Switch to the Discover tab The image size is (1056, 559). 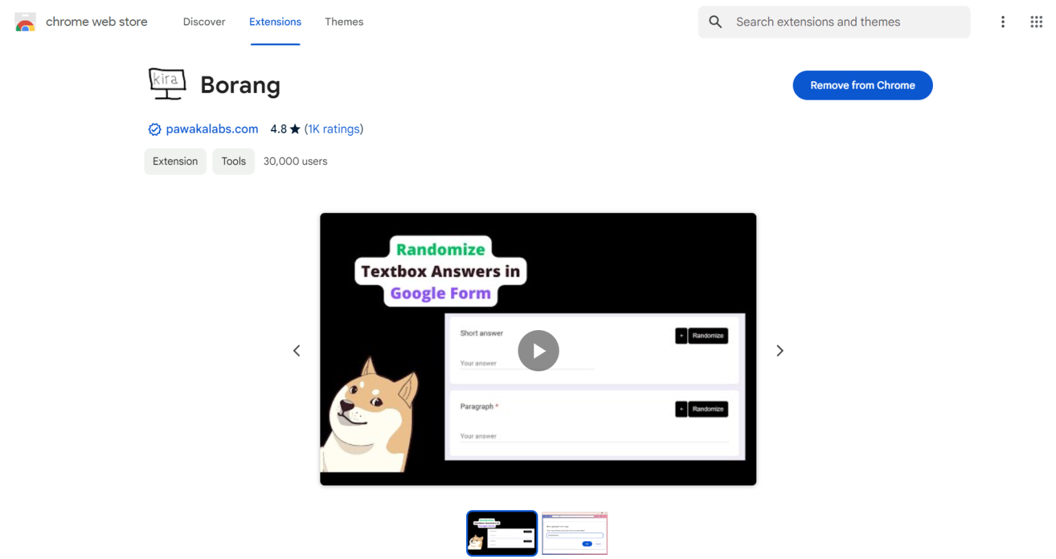pyautogui.click(x=204, y=22)
